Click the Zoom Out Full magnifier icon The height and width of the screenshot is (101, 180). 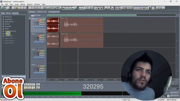(33, 85)
